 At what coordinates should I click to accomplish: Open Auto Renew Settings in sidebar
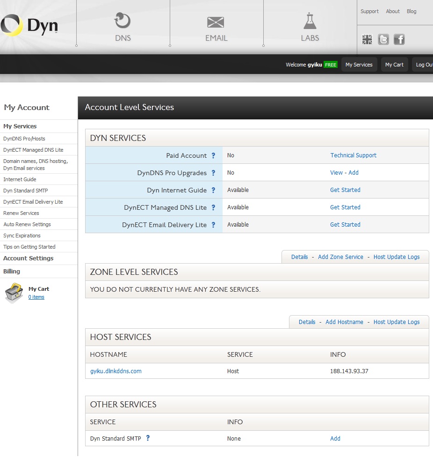(x=27, y=224)
